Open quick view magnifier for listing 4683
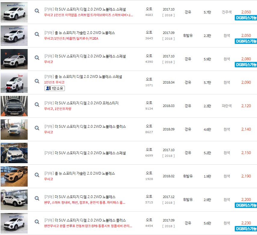 click(37, 11)
